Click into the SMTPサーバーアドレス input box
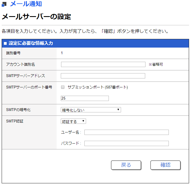The width and height of the screenshot is (191, 185). coord(103,76)
